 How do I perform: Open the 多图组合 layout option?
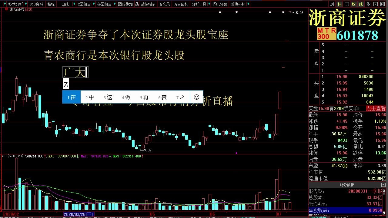(x=104, y=4)
